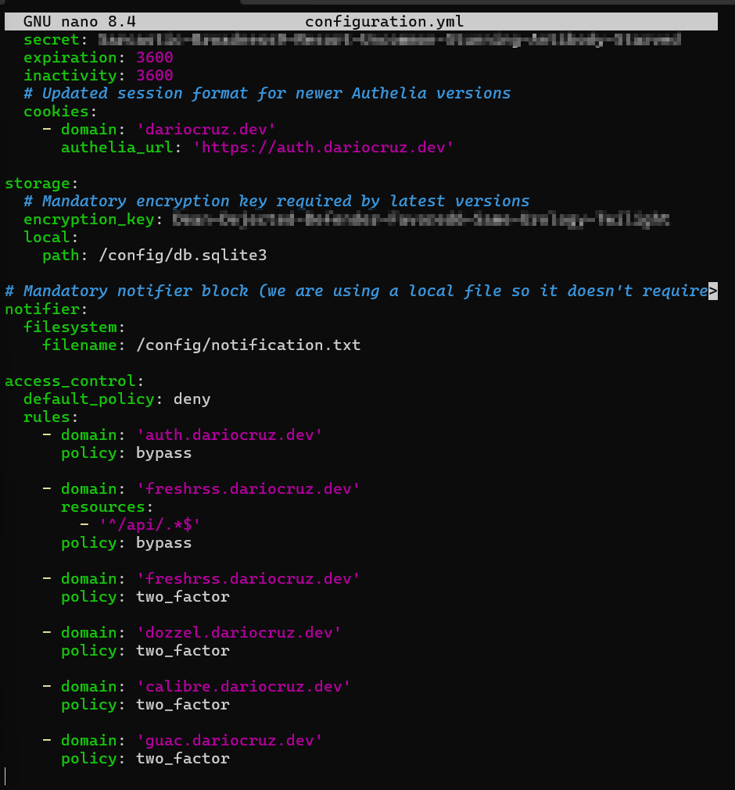Click the 'Updated session format' comment line
The width and height of the screenshot is (735, 790).
coord(267,94)
